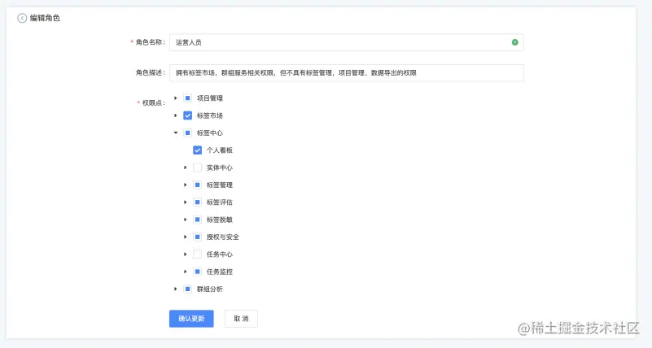The height and width of the screenshot is (348, 652).
Task: Toggle the 标签评估 checkbox
Action: pos(198,202)
